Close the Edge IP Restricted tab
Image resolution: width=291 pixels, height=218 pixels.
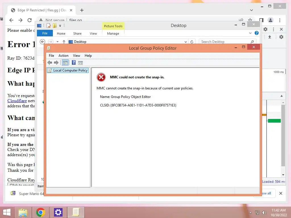pos(71,10)
